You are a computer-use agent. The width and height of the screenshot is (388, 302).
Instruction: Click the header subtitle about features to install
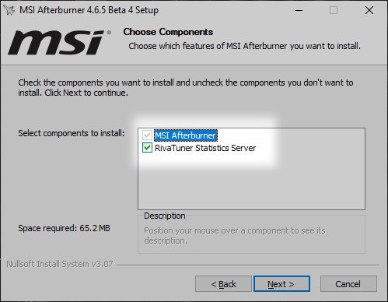tap(245, 46)
